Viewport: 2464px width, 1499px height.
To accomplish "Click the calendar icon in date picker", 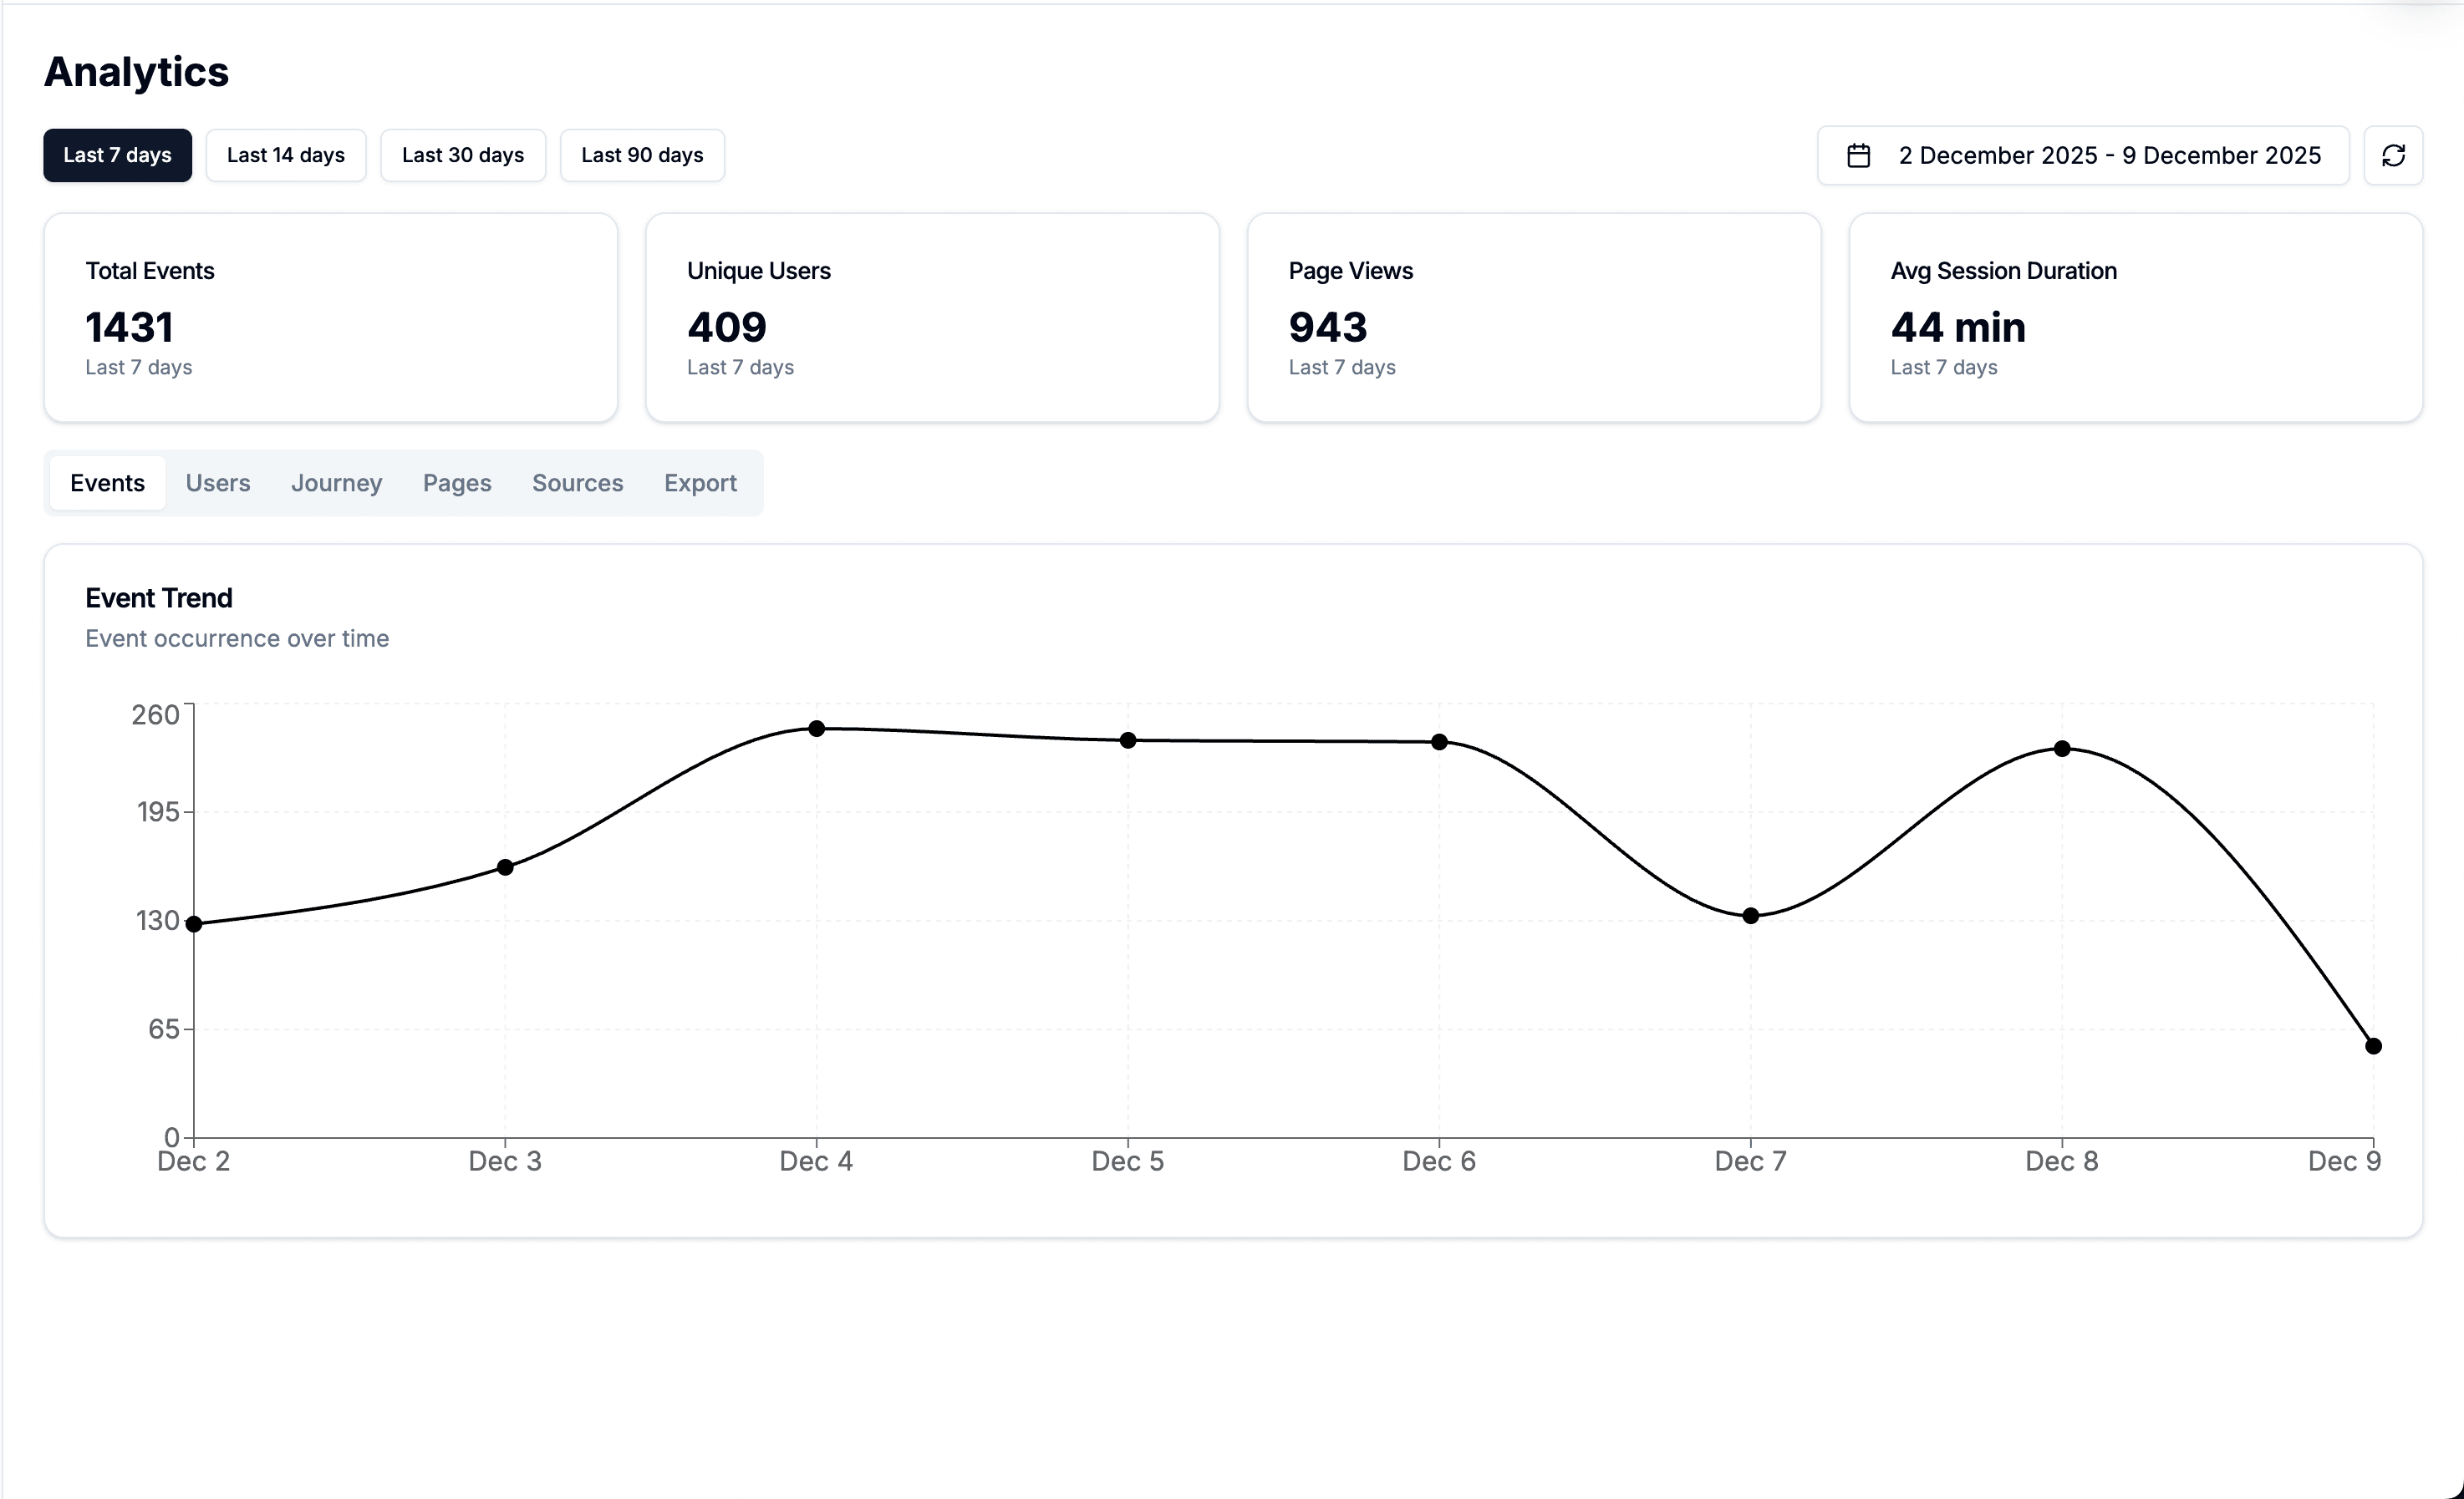I will [1858, 155].
